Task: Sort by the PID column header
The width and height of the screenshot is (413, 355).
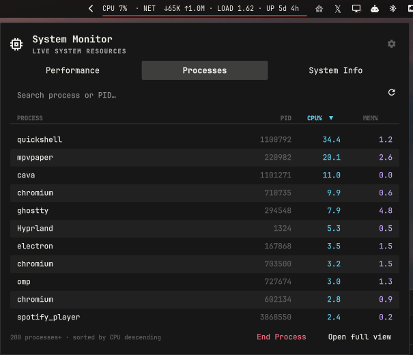Action: tap(286, 118)
